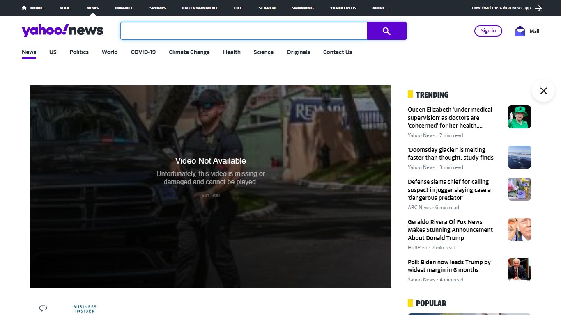Viewport: 561px width, 315px height.
Task: Open Sports in the top bar
Action: coord(158,8)
